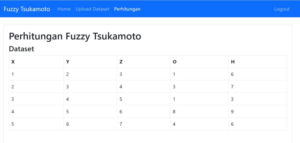Select the O cell with value 8
Viewport: 300px width, 143px height.
pos(199,111)
